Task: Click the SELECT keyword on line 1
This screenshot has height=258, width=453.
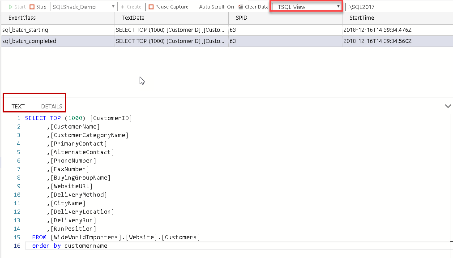Action: point(35,118)
